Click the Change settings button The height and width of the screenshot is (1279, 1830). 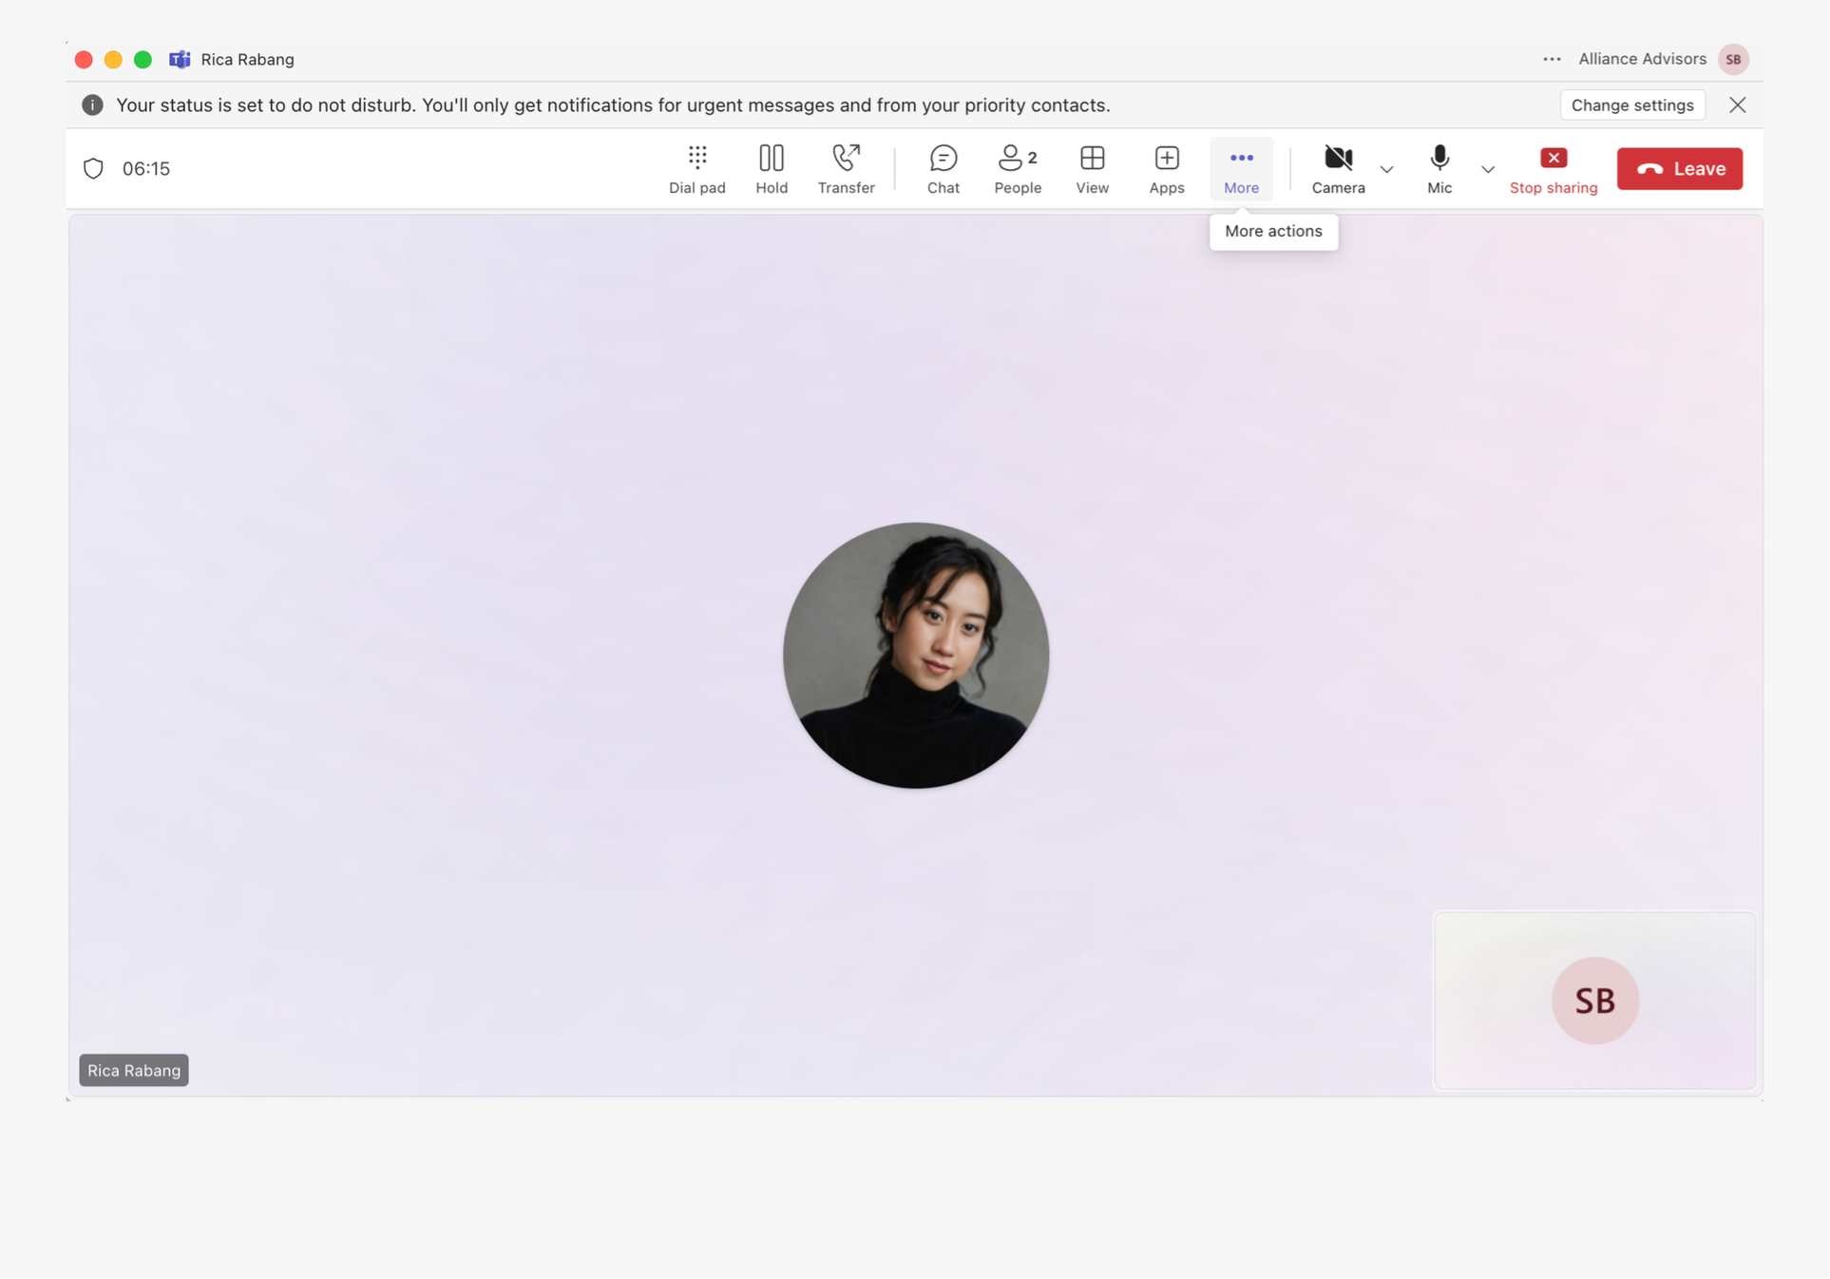point(1631,105)
